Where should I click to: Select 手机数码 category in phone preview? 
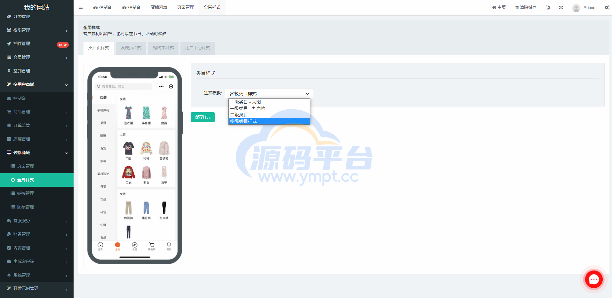point(103,110)
